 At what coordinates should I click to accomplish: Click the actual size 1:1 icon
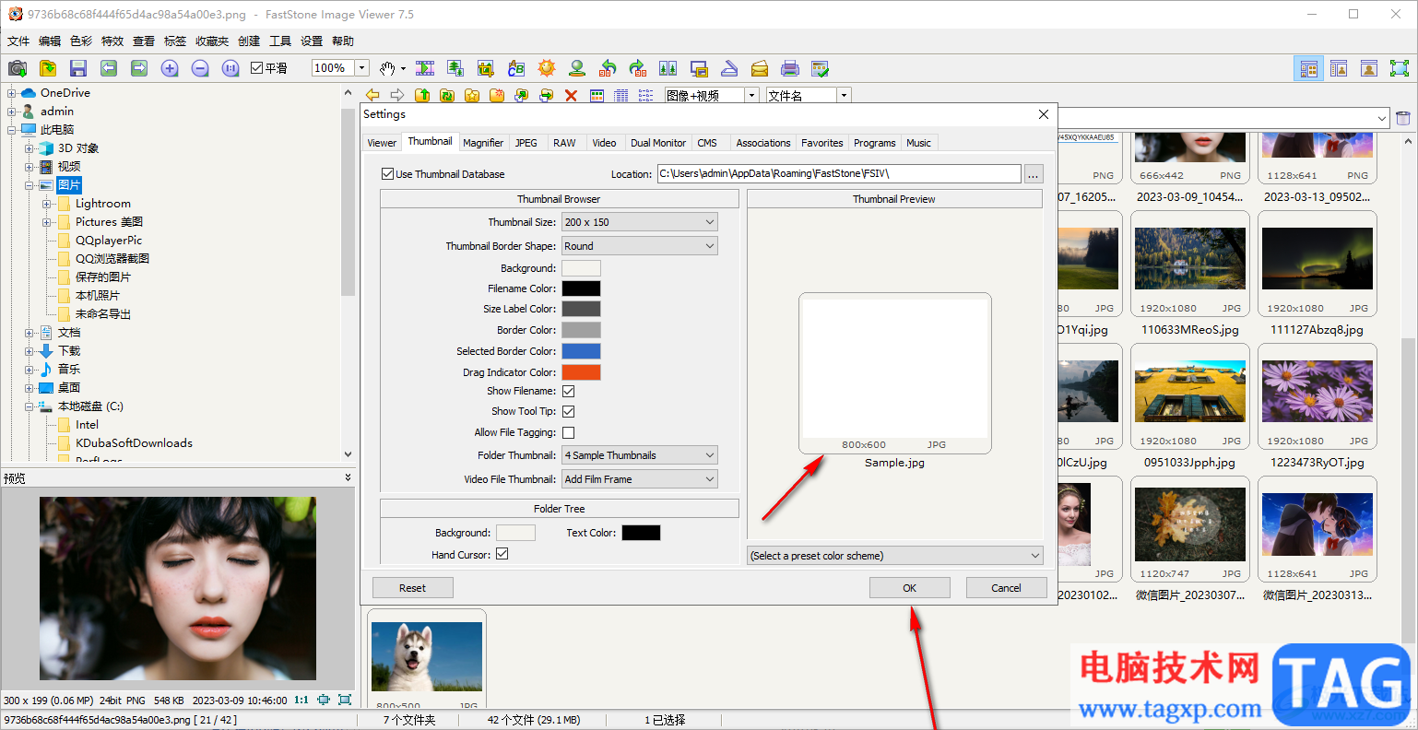pos(230,68)
